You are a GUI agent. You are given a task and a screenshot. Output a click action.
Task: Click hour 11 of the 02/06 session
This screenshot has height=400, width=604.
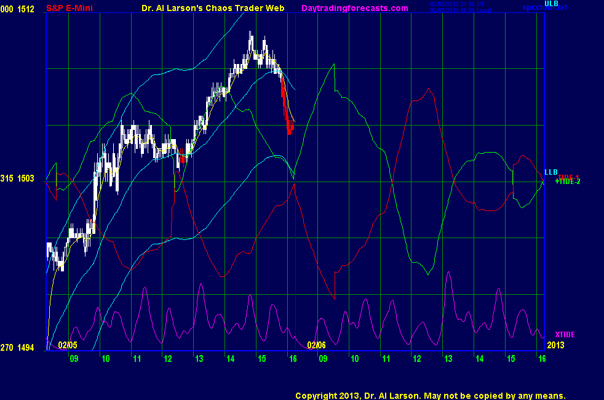pos(386,359)
